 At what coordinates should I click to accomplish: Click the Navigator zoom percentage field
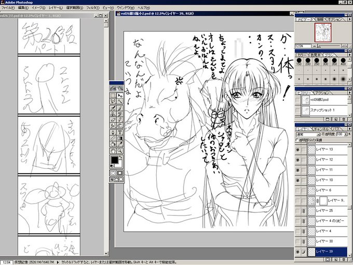[x=302, y=46]
